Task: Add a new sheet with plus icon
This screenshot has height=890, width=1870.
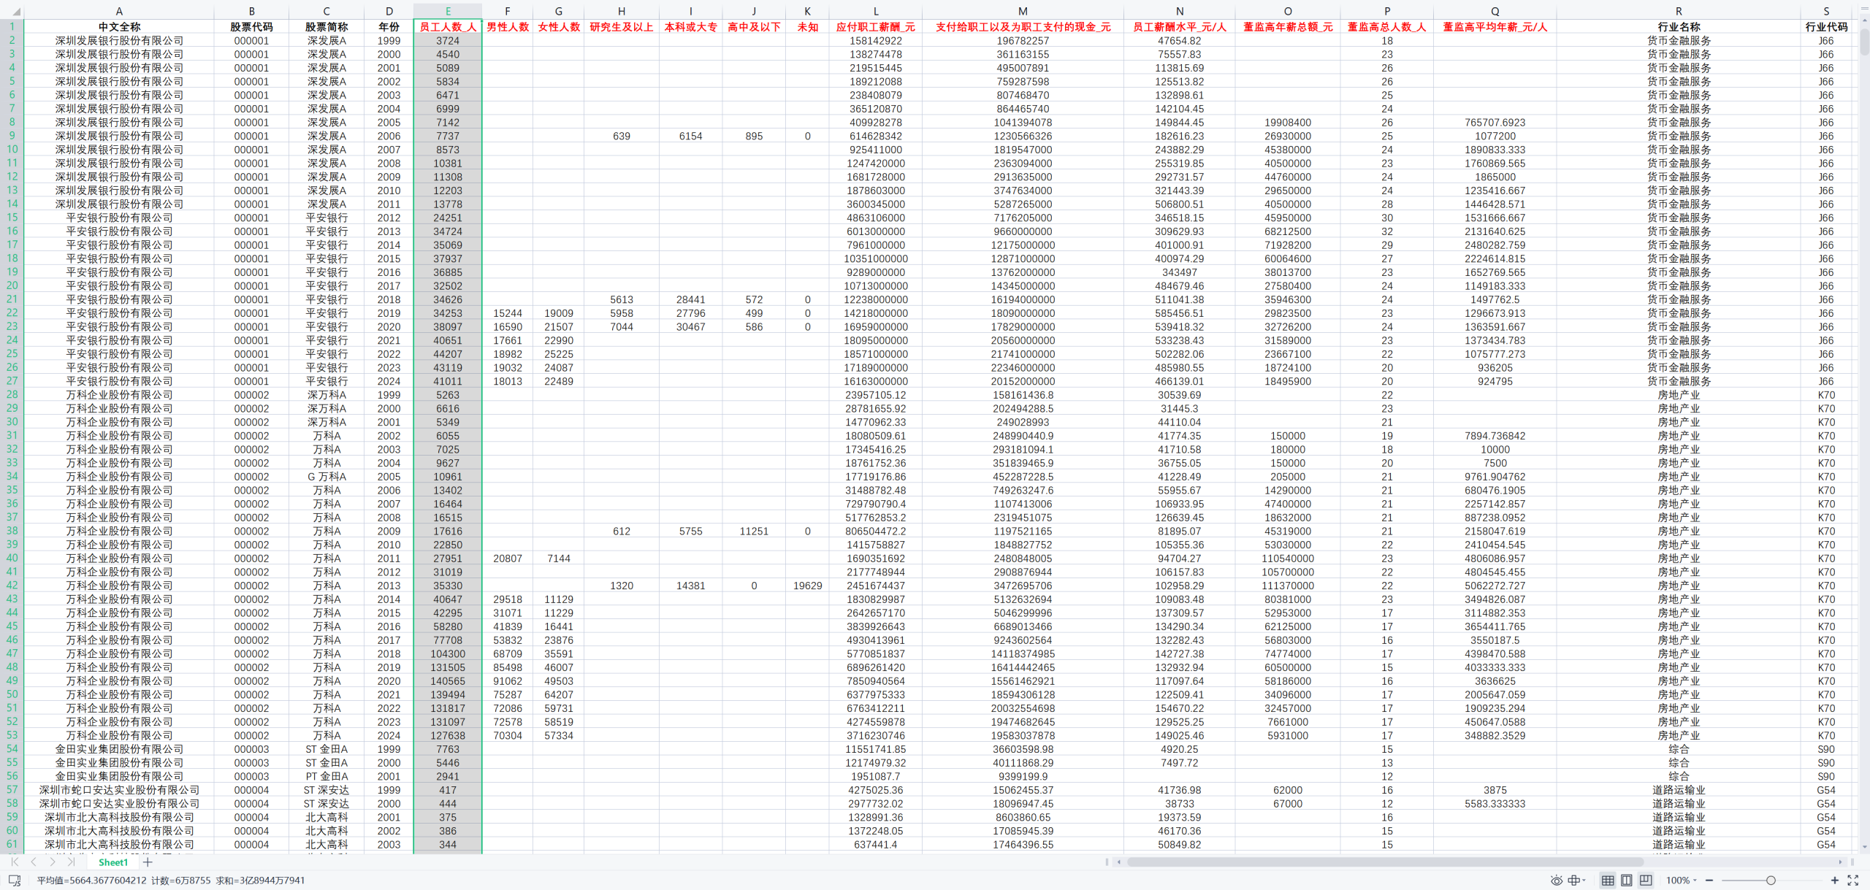Action: pos(148,862)
